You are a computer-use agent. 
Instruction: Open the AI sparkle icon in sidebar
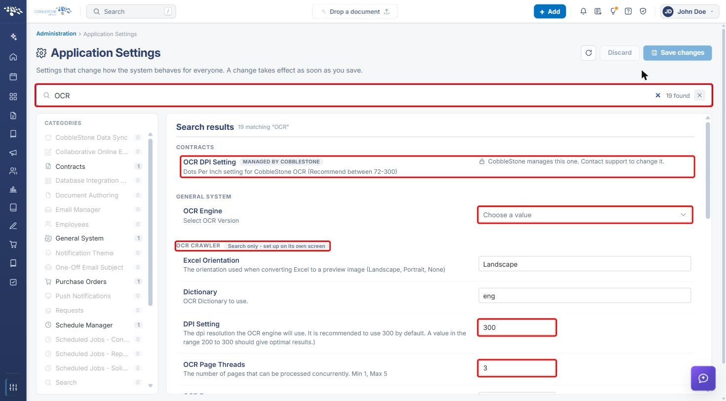13,37
